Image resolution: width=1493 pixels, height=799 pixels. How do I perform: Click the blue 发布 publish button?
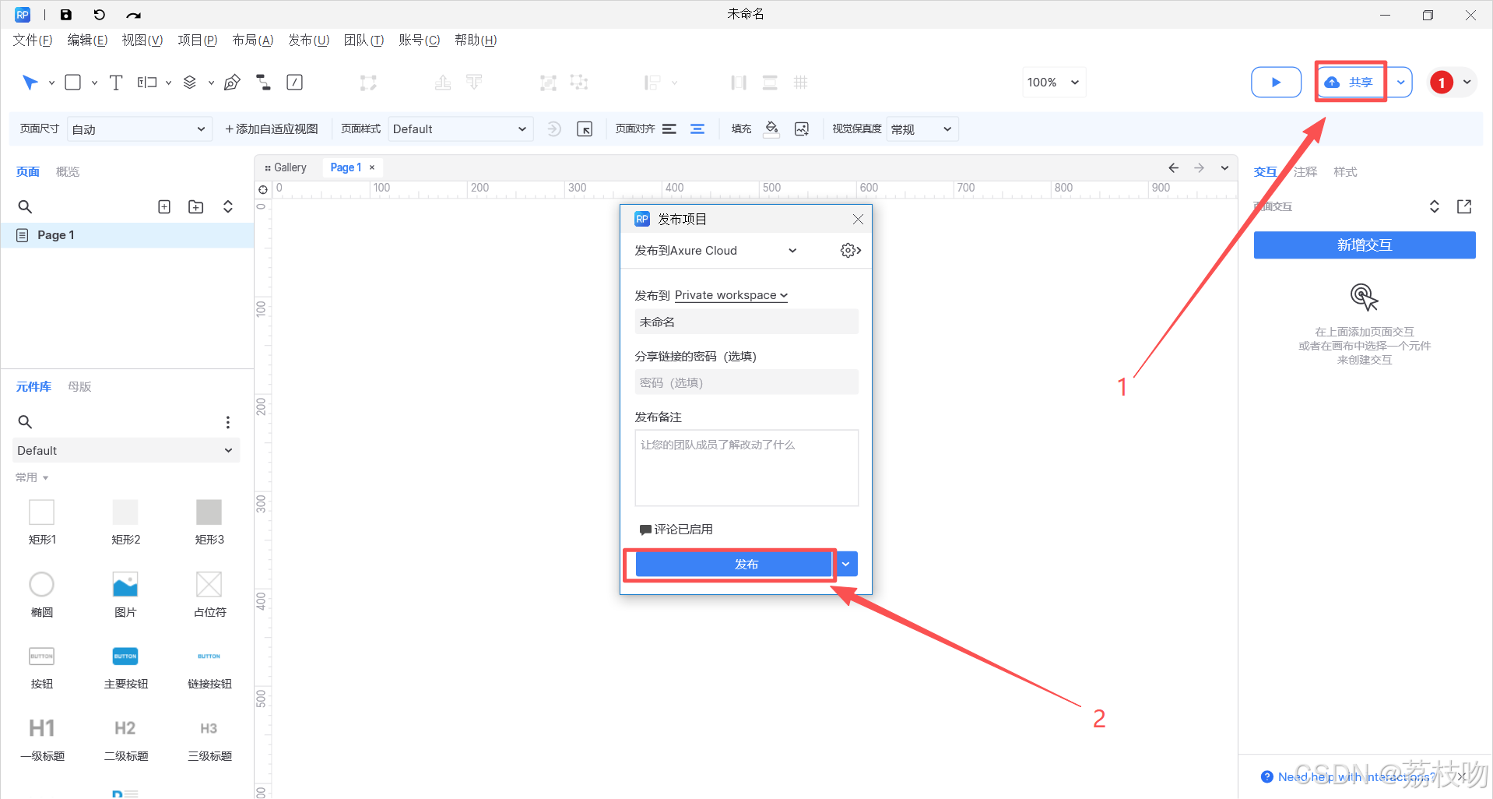tap(733, 564)
